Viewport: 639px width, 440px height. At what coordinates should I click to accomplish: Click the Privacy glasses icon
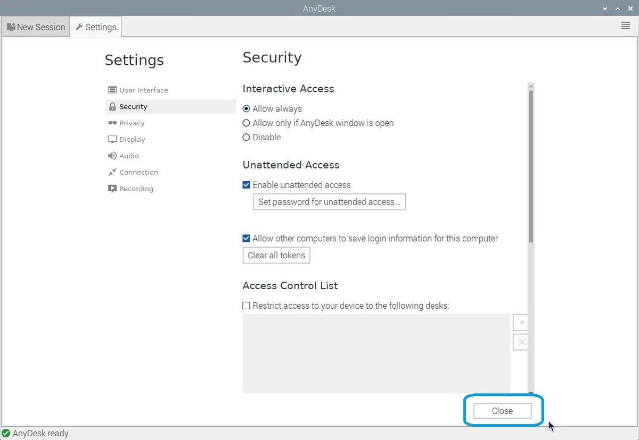coord(112,123)
